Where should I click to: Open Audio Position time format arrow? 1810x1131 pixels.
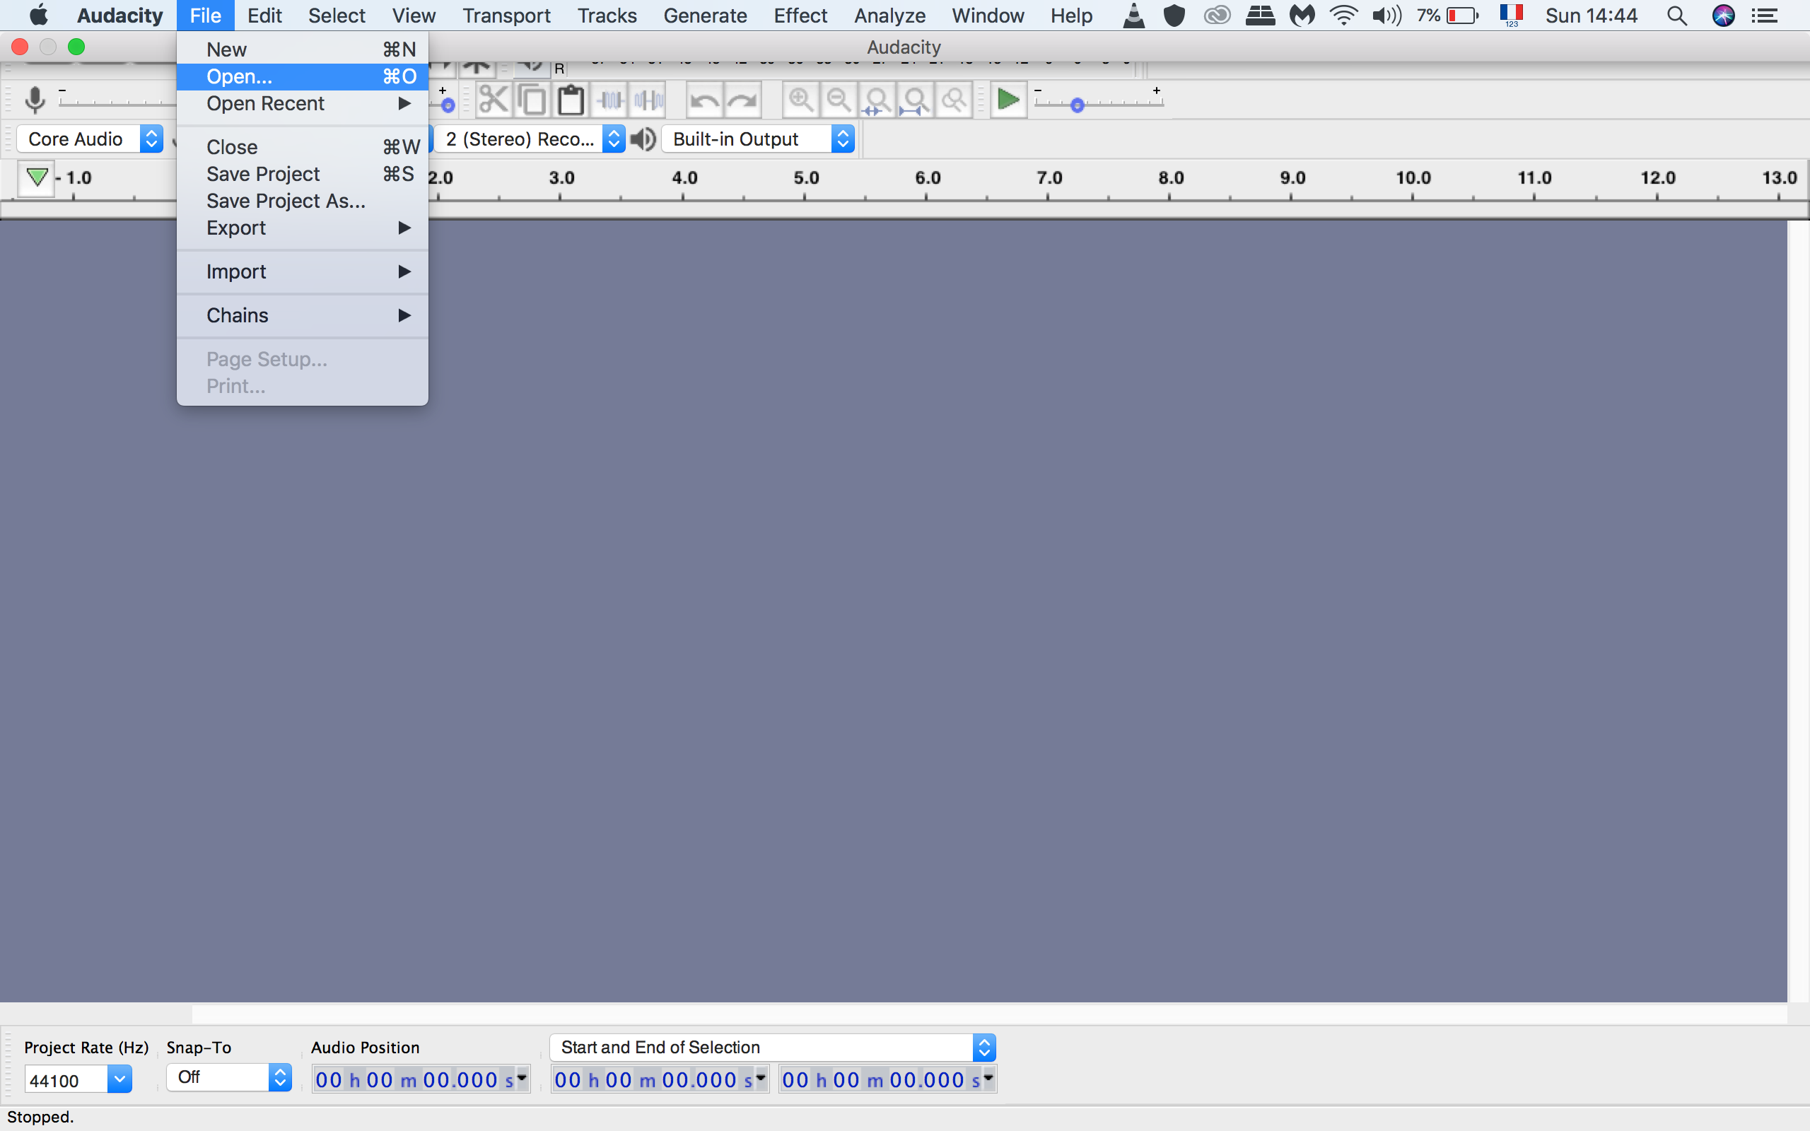coord(522,1078)
